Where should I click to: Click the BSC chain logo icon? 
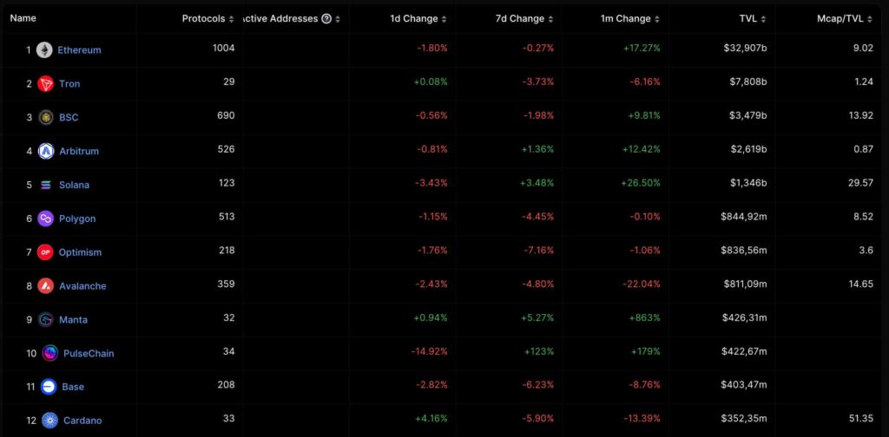tap(46, 117)
